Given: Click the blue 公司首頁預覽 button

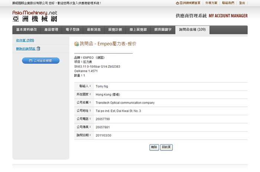Looking at the screenshot, I should point(41,61).
